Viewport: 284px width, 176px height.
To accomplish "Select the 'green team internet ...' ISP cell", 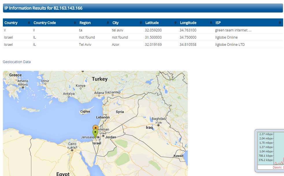I will point(233,30).
